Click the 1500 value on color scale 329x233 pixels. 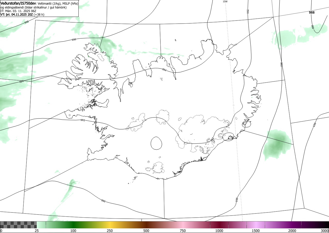256,231
